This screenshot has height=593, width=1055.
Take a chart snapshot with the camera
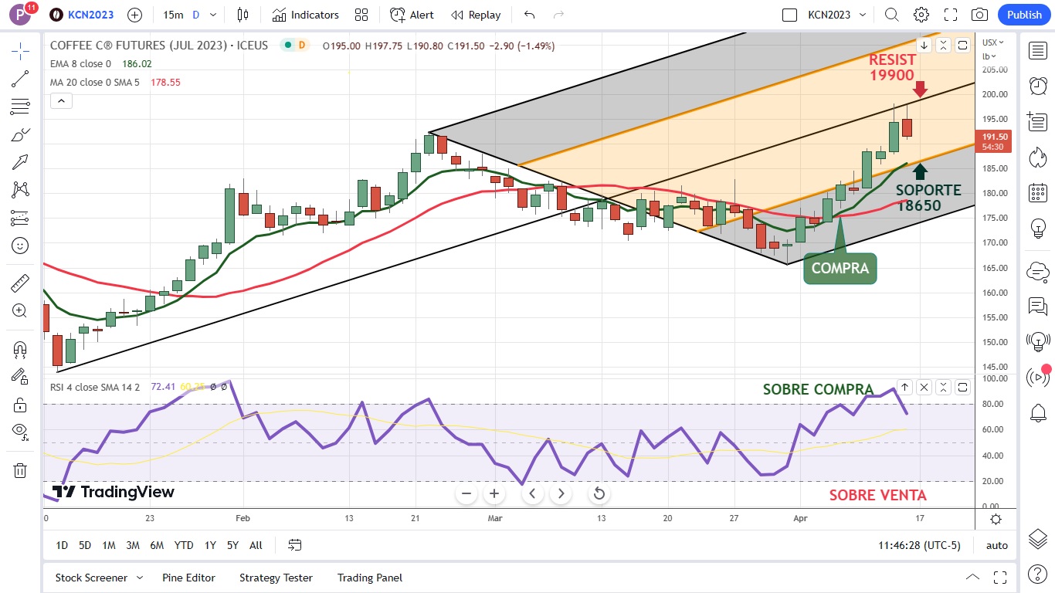click(x=979, y=15)
